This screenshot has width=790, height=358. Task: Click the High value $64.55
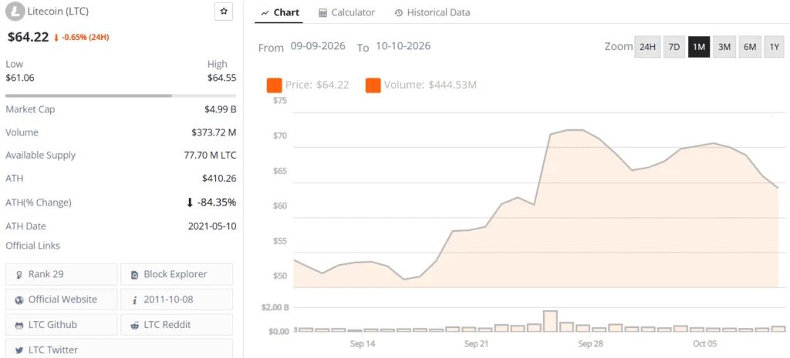coord(221,78)
